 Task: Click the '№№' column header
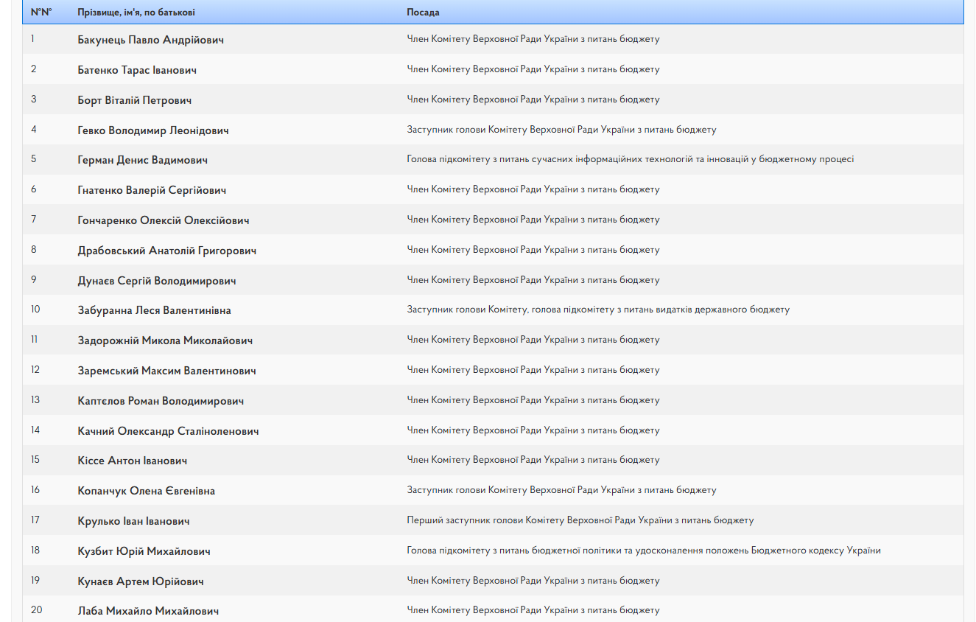tap(41, 13)
